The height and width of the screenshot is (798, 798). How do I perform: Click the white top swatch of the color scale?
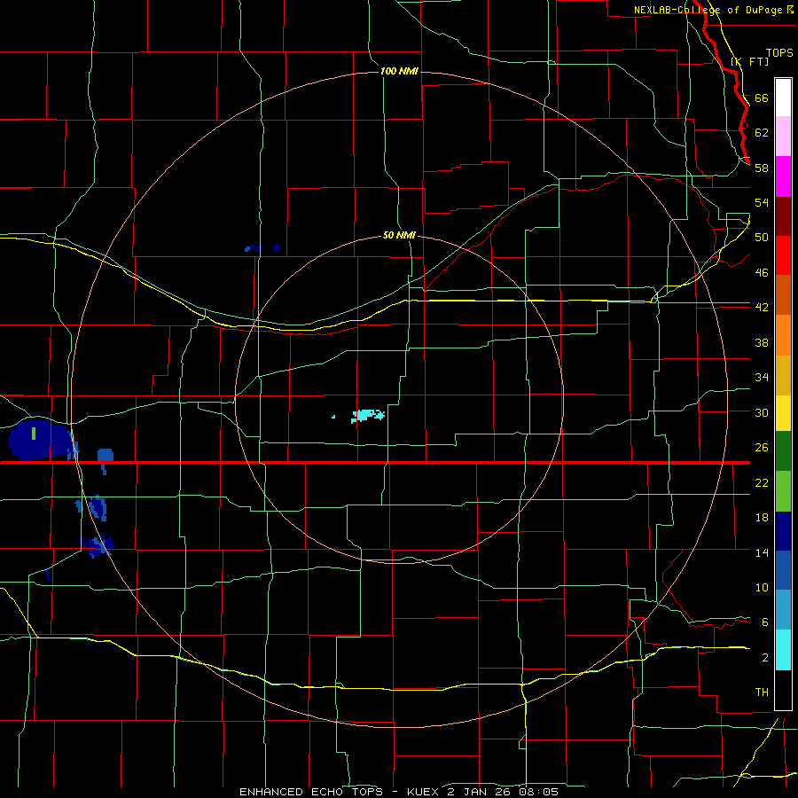pyautogui.click(x=783, y=98)
